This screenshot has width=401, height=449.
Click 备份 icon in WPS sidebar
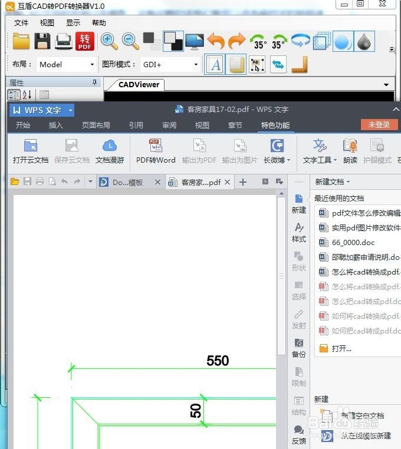click(x=298, y=348)
